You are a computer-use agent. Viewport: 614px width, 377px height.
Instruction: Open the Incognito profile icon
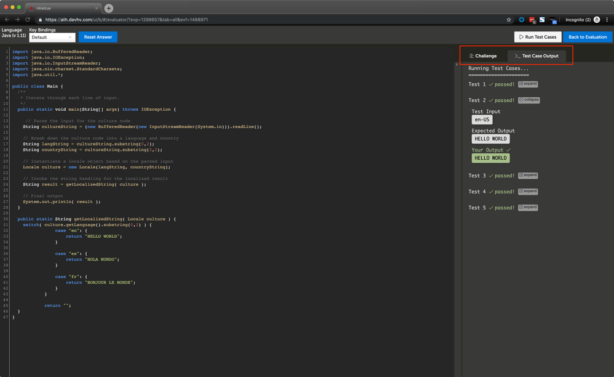coord(597,20)
